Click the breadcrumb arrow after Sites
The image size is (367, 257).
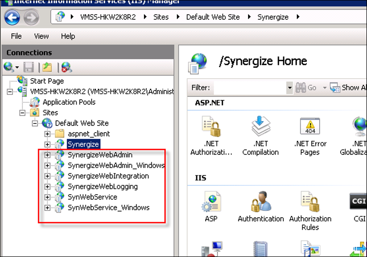click(x=178, y=17)
